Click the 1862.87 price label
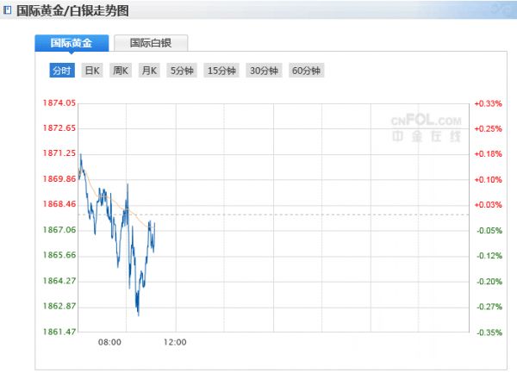 [x=59, y=306]
